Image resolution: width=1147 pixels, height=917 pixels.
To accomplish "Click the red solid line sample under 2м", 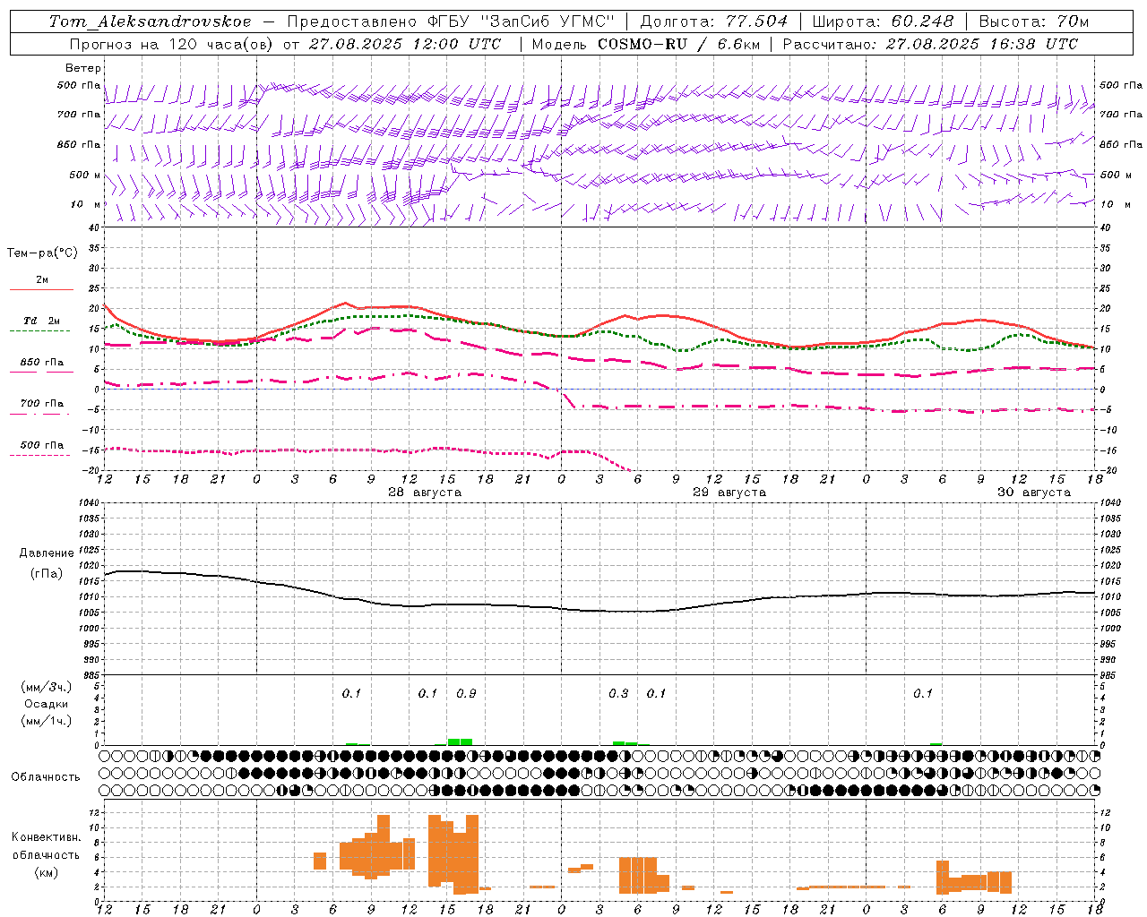I will [x=41, y=290].
